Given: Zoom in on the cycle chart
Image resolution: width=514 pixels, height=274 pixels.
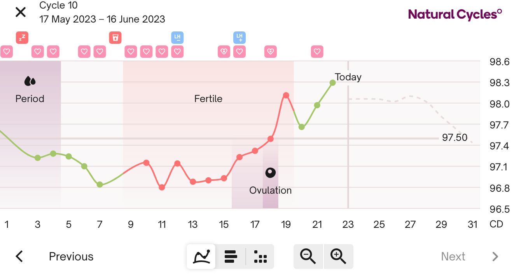Looking at the screenshot, I should click(338, 256).
